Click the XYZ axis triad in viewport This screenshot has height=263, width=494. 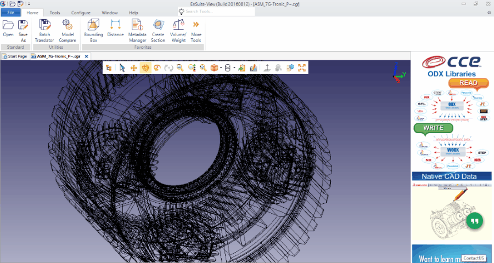(399, 73)
